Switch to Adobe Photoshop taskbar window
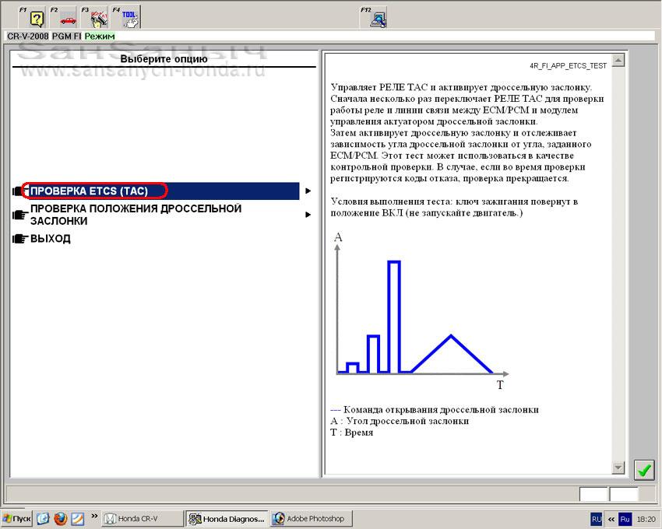 coord(311,518)
